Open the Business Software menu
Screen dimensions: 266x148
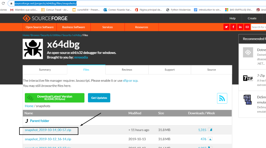click(73, 27)
